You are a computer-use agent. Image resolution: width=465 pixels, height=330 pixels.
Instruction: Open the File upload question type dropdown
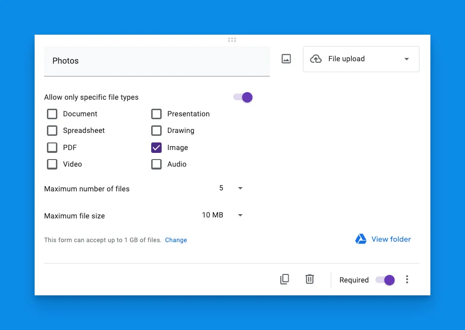361,59
